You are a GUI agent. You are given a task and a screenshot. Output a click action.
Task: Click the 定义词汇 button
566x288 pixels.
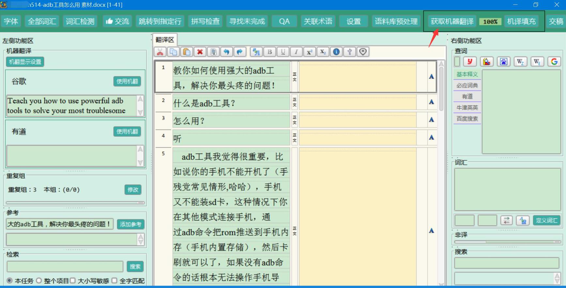pos(547,220)
